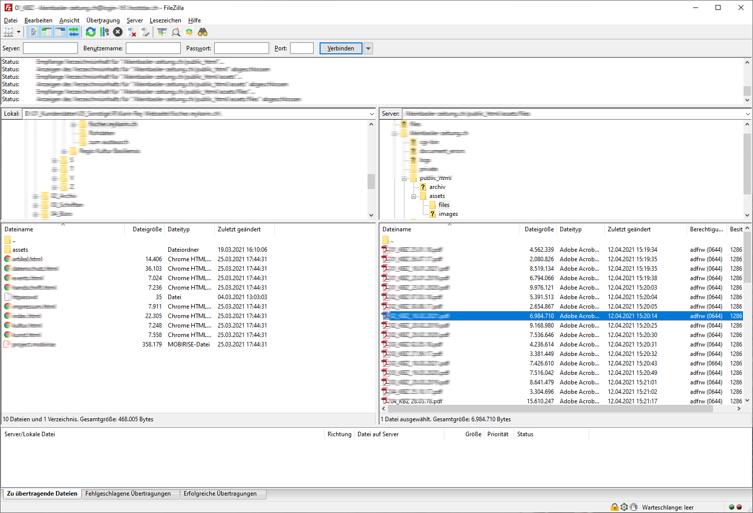Image resolution: width=753 pixels, height=513 pixels.
Task: Click the green refresh file lists icon
Action: 90,32
